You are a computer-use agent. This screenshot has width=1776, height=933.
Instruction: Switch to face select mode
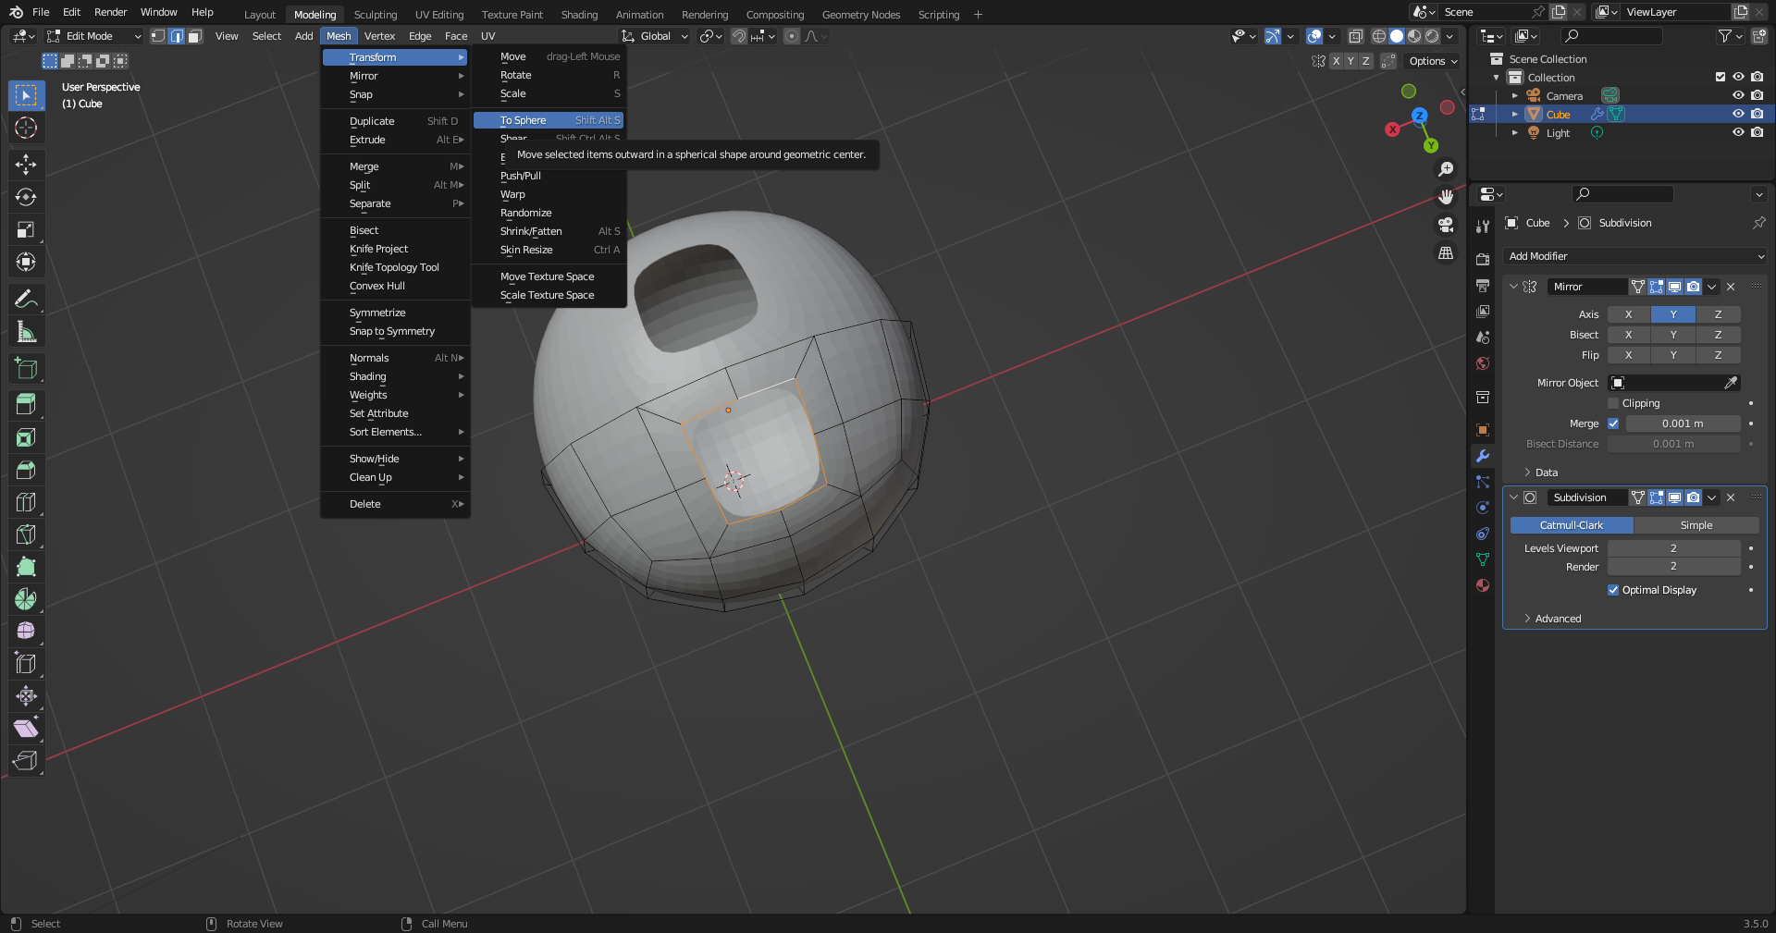195,36
